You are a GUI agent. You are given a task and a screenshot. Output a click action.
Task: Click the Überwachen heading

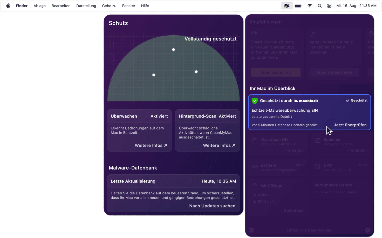(x=124, y=116)
